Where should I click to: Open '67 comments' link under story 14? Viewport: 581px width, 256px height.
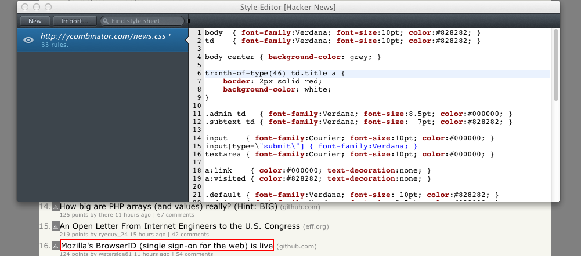176,214
